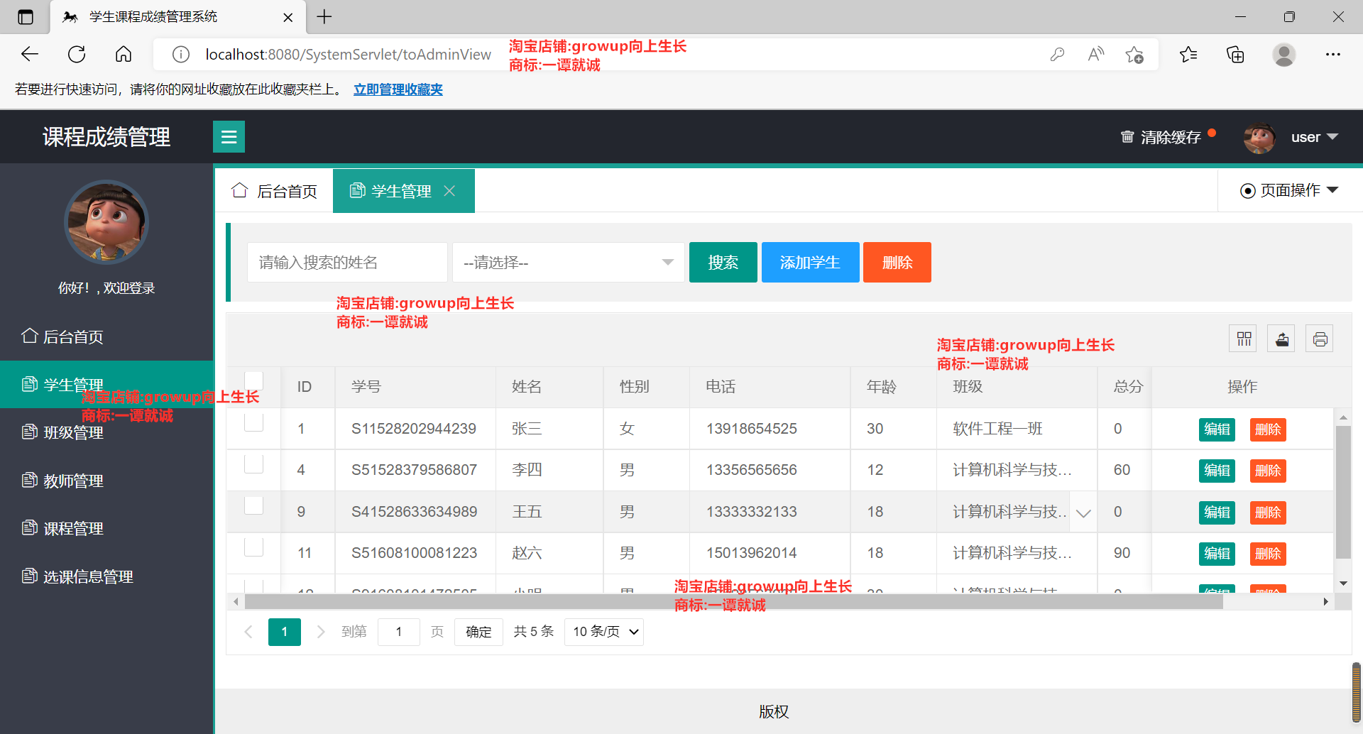Image resolution: width=1363 pixels, height=734 pixels.
Task: Toggle the select-all checkbox in table header
Action: pyautogui.click(x=253, y=380)
